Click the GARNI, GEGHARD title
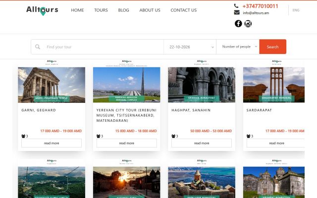This screenshot has width=317, height=198. point(39,110)
